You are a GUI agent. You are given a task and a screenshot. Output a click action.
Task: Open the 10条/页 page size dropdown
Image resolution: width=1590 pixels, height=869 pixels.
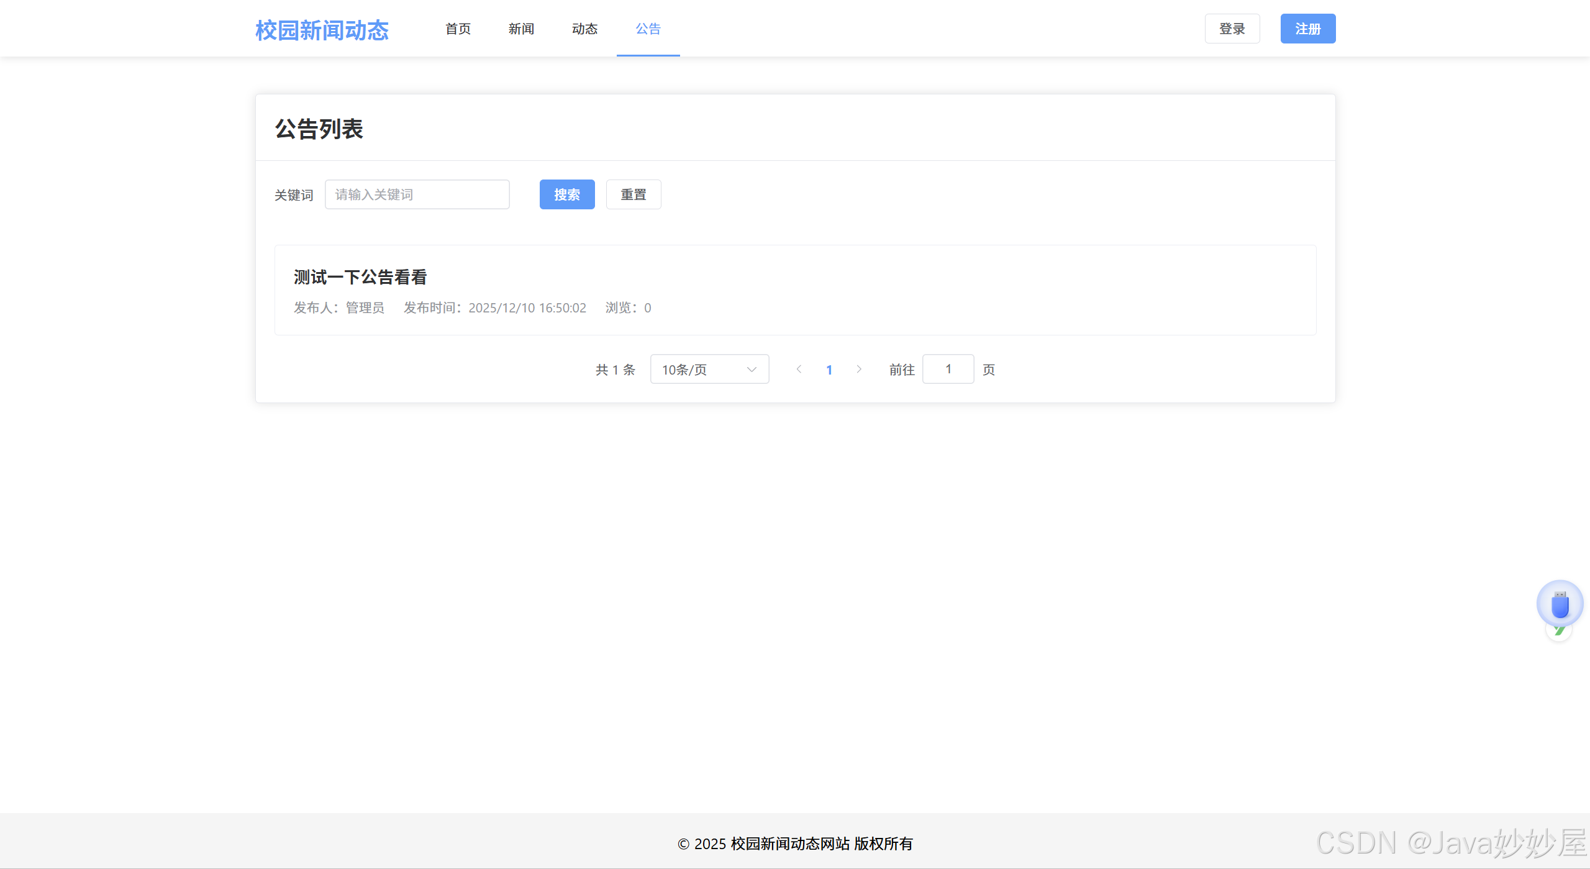tap(709, 369)
